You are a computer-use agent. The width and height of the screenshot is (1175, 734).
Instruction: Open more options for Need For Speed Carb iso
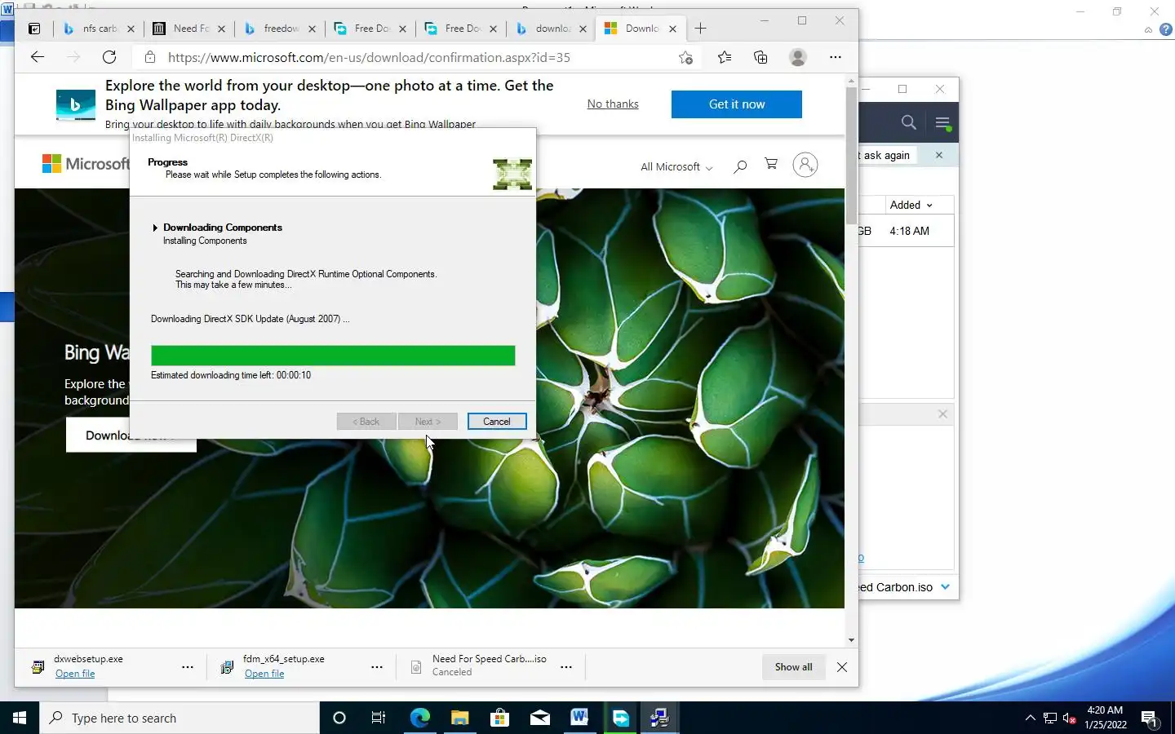[x=566, y=667]
